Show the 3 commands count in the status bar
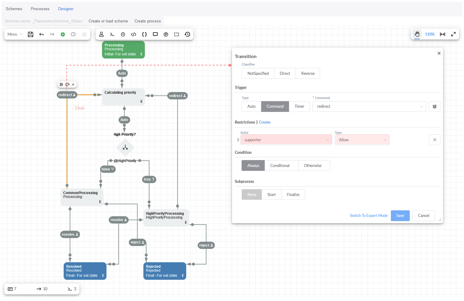This screenshot has width=464, height=301. click(72, 289)
